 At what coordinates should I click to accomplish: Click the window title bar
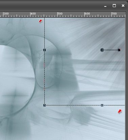51,6
